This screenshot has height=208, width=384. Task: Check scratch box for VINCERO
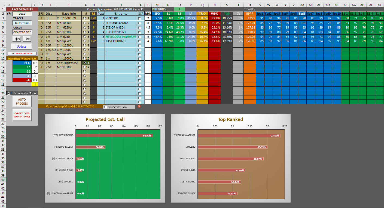point(140,18)
